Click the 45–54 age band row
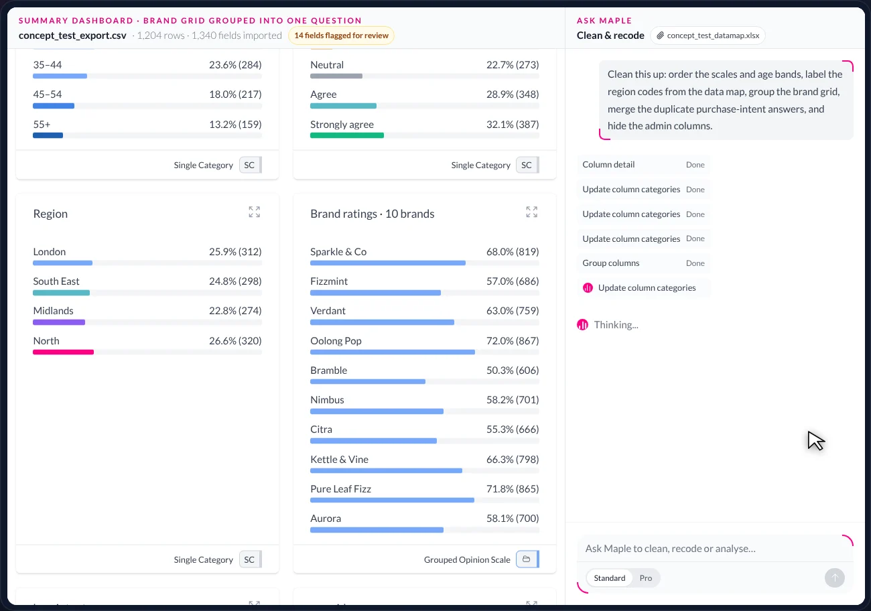Image resolution: width=871 pixels, height=611 pixels. click(x=147, y=99)
